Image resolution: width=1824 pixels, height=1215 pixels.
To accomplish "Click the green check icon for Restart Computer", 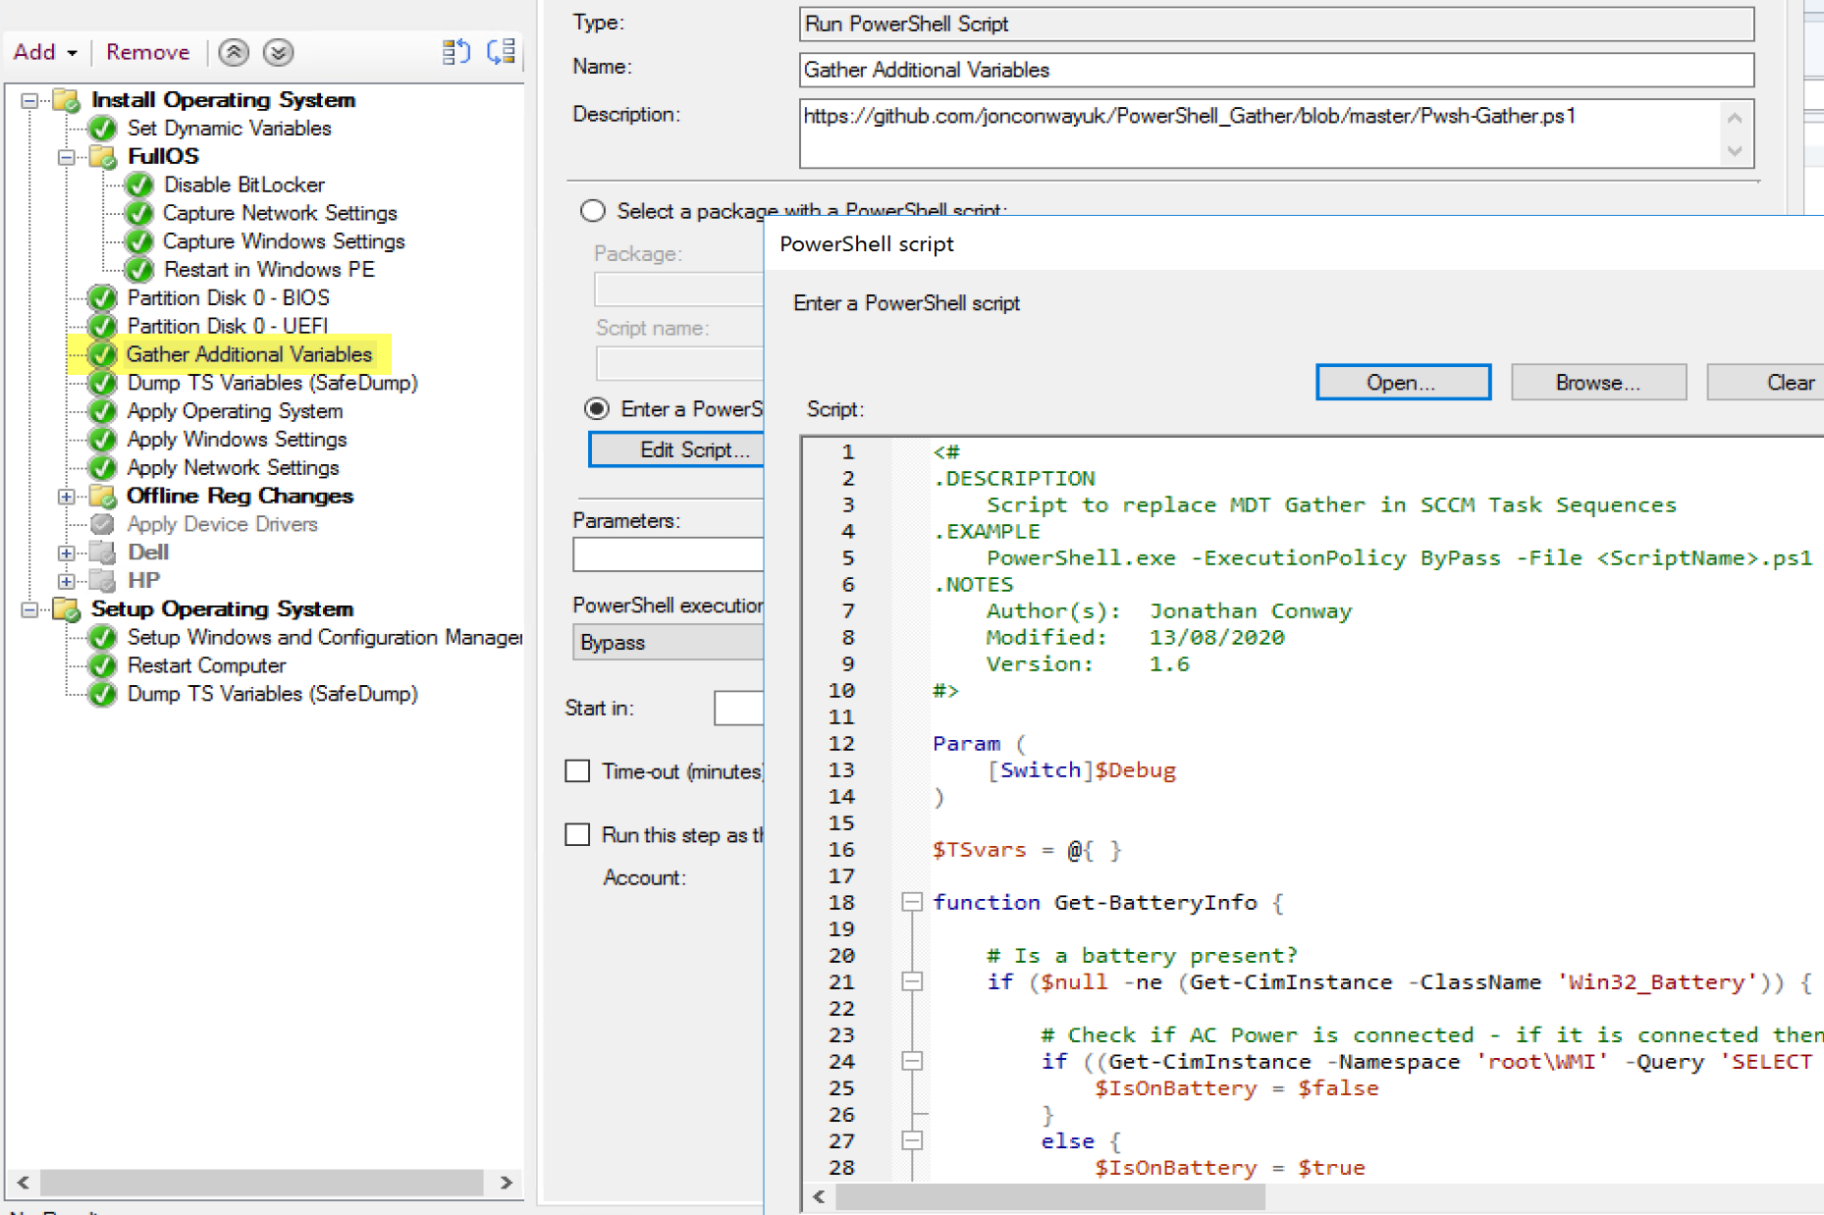I will click(103, 665).
